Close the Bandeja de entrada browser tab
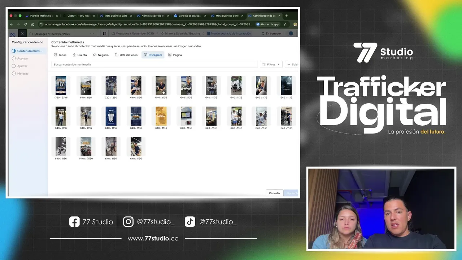This screenshot has height=260, width=462. click(205, 16)
